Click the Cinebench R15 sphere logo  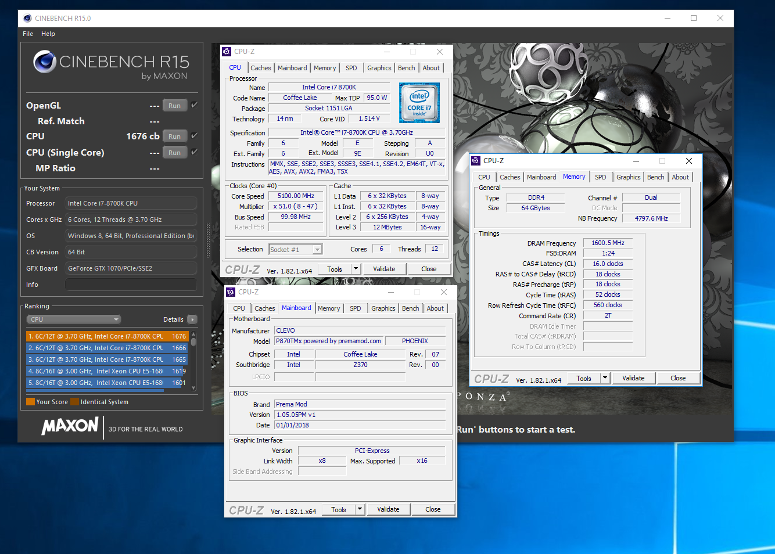[45, 62]
